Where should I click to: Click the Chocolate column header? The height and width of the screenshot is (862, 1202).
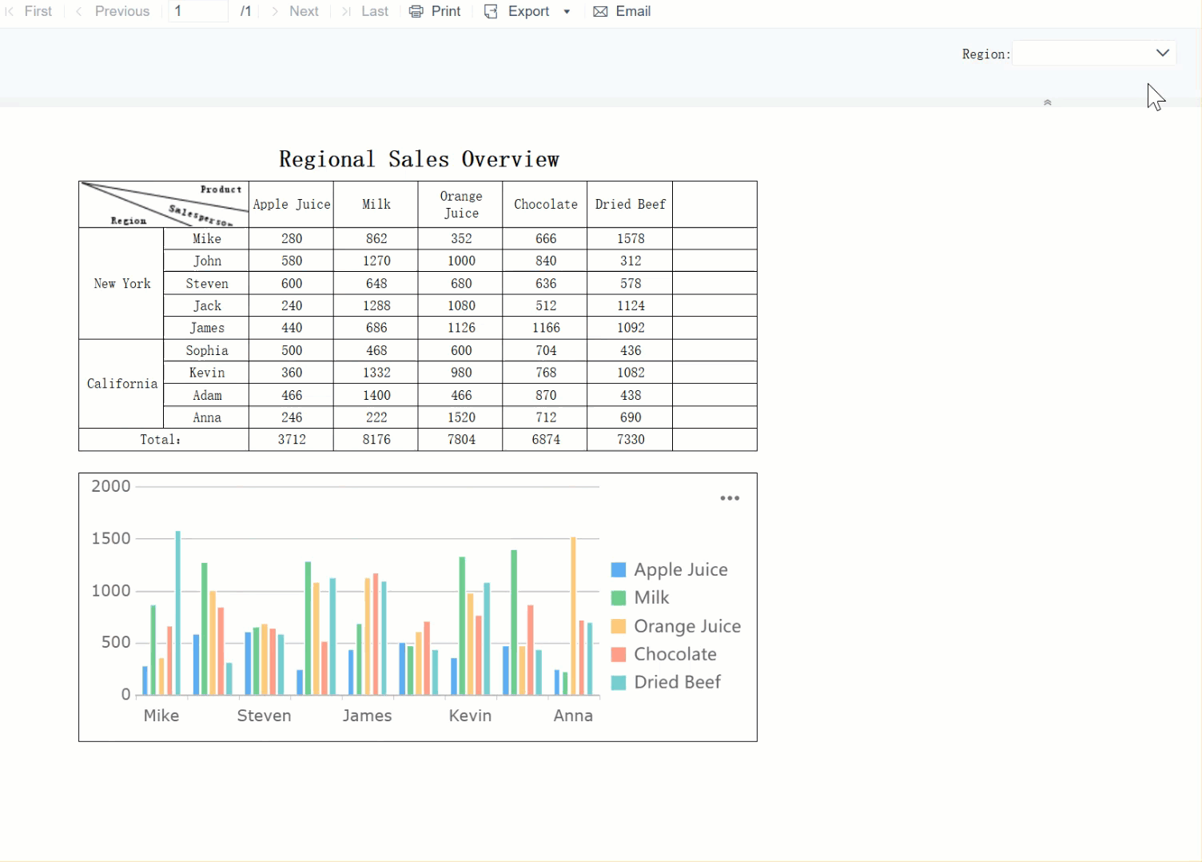[546, 205]
